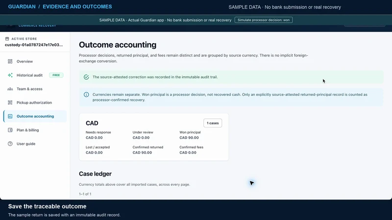Click the Won principal CAD 90.00 value

pyautogui.click(x=189, y=138)
